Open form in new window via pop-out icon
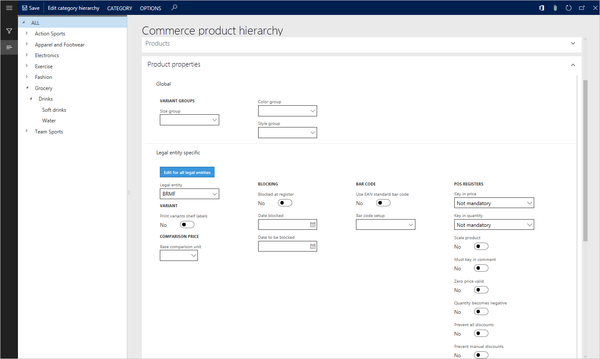Viewport: 600px width, 359px height. [582, 7]
